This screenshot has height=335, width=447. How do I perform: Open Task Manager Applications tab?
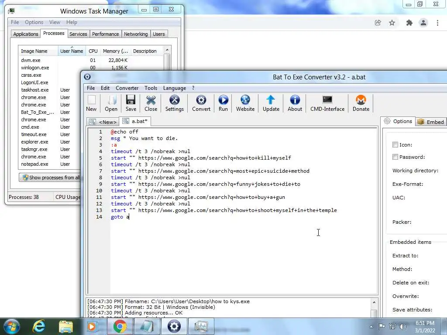coord(26,34)
